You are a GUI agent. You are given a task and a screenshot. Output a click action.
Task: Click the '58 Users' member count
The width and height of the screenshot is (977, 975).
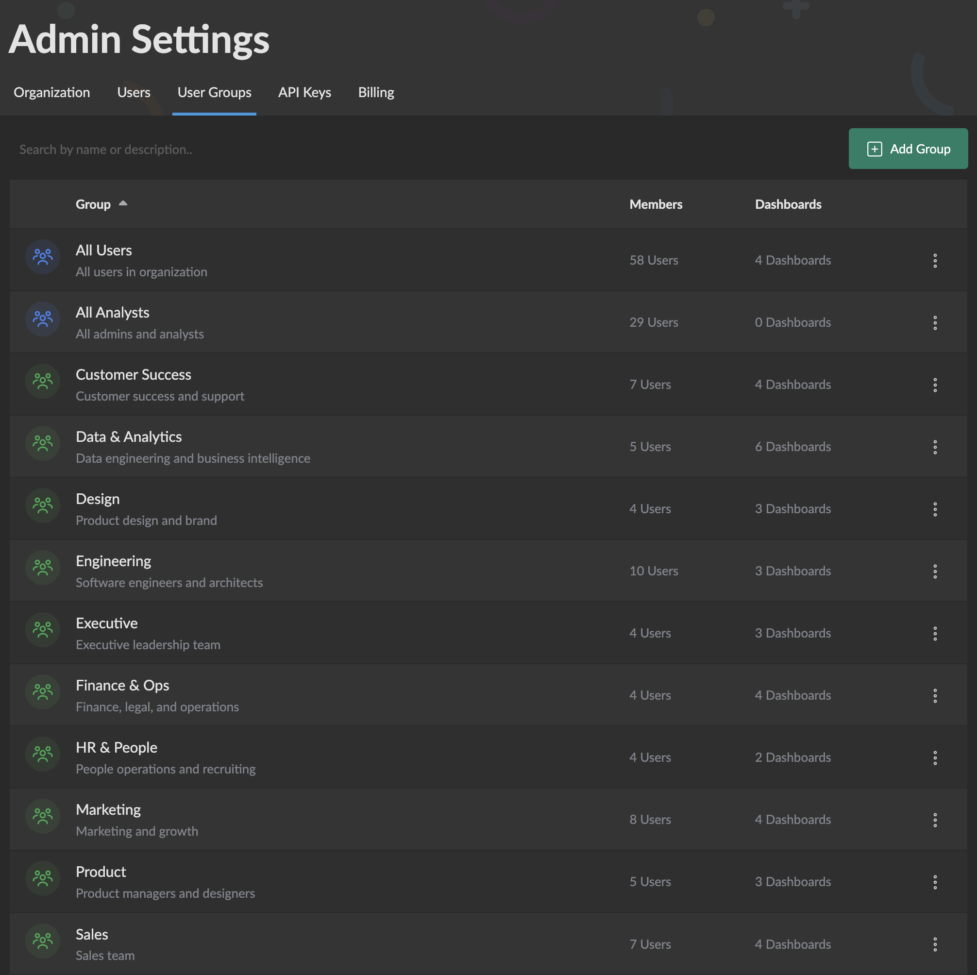pos(653,260)
